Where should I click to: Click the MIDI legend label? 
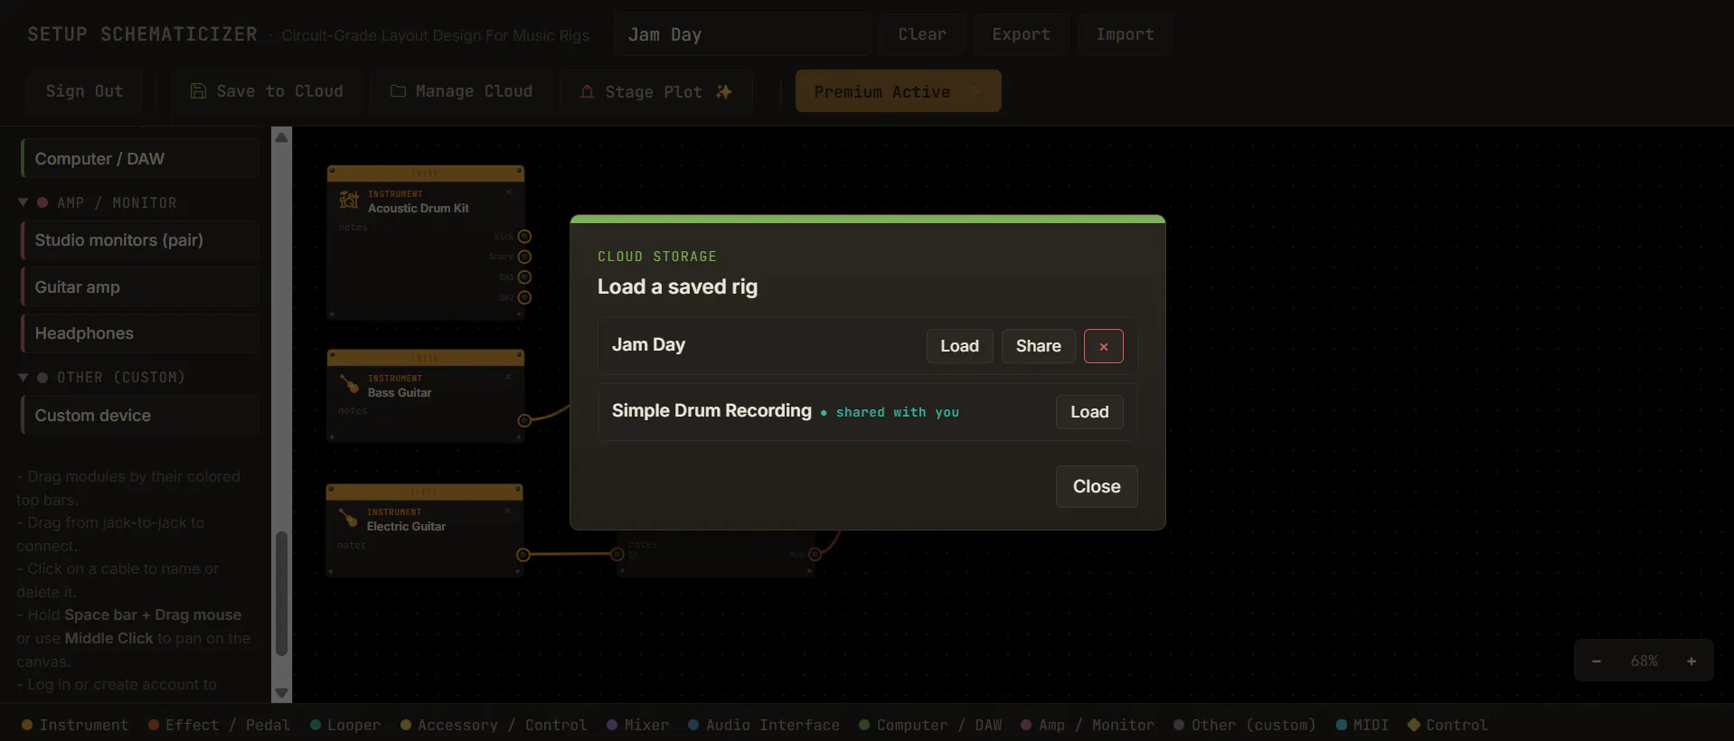(x=1371, y=725)
